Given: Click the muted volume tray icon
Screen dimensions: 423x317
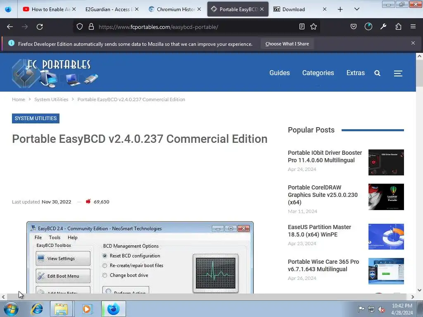Looking at the screenshot, I should 381,309.
